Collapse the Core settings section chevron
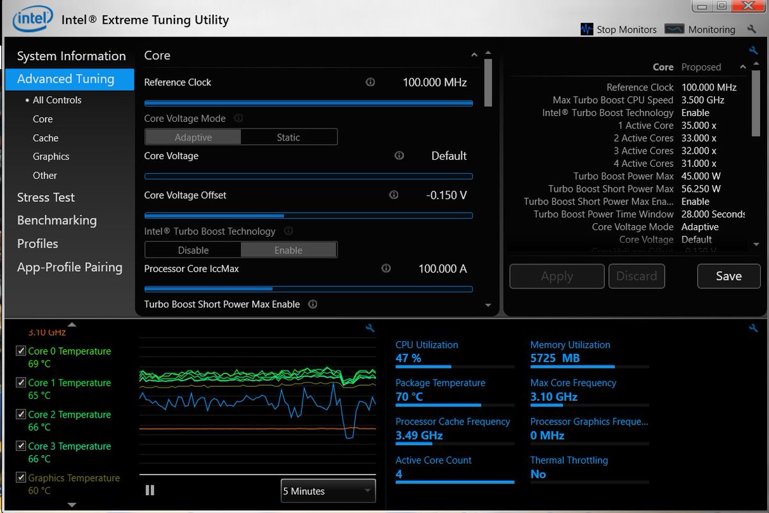The width and height of the screenshot is (769, 513). click(474, 55)
